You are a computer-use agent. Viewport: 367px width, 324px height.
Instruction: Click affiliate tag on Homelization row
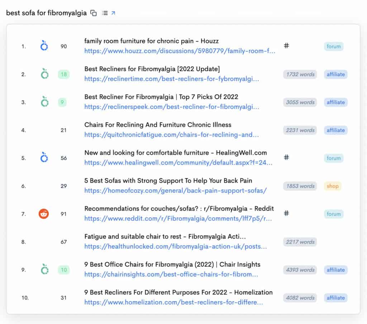coord(335,298)
